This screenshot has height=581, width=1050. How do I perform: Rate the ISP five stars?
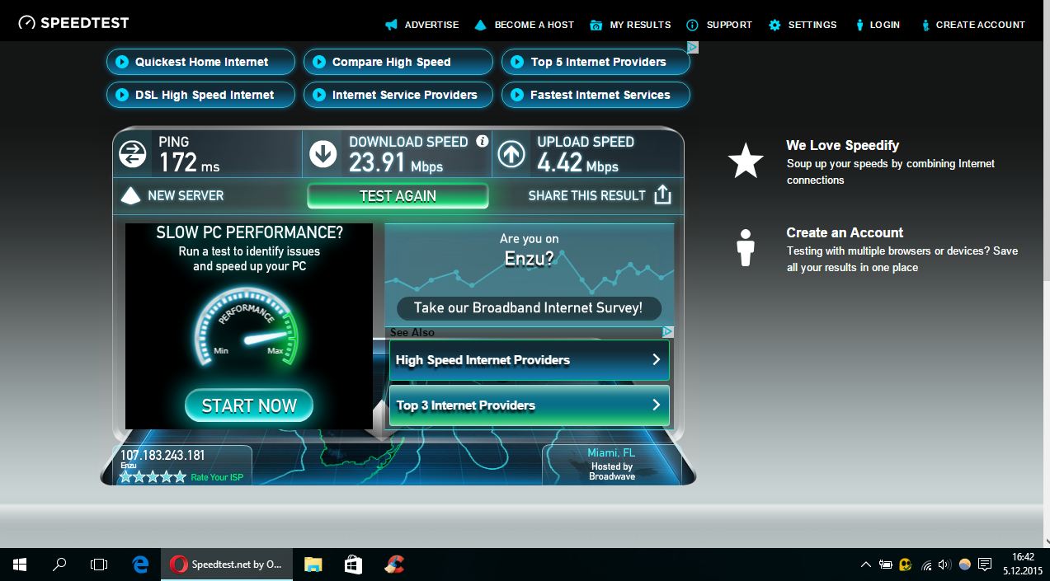(180, 476)
